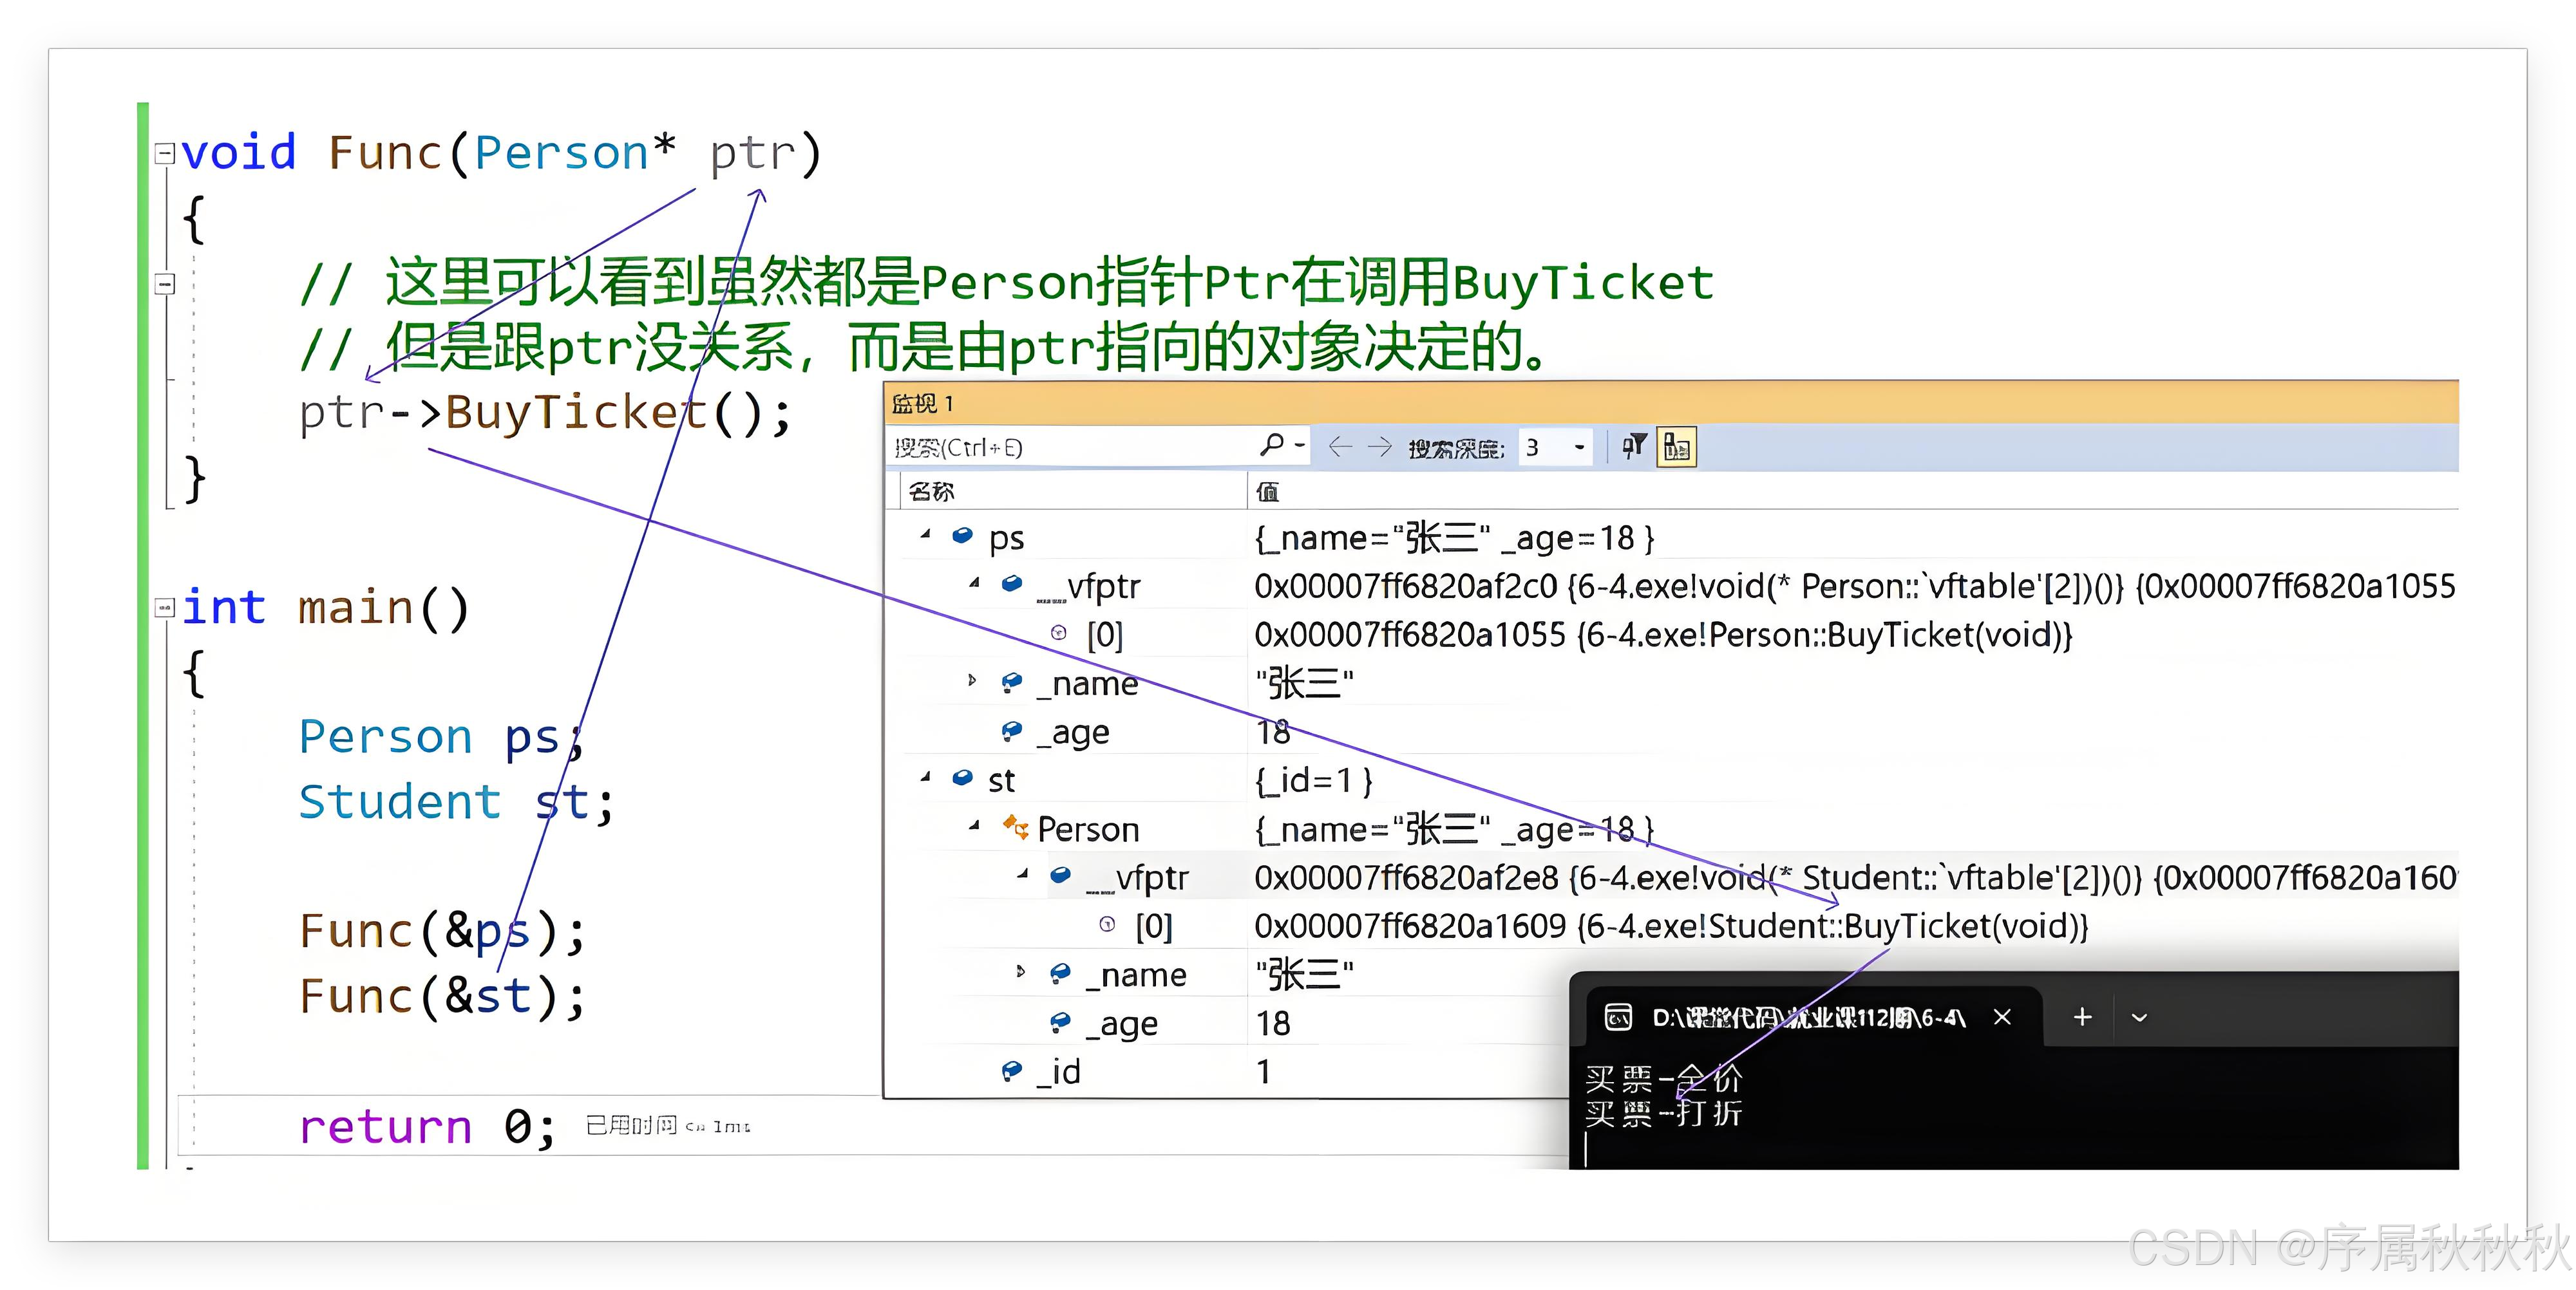Click the 买票-全价 console output line
The width and height of the screenshot is (2576, 1290).
tap(1663, 1078)
